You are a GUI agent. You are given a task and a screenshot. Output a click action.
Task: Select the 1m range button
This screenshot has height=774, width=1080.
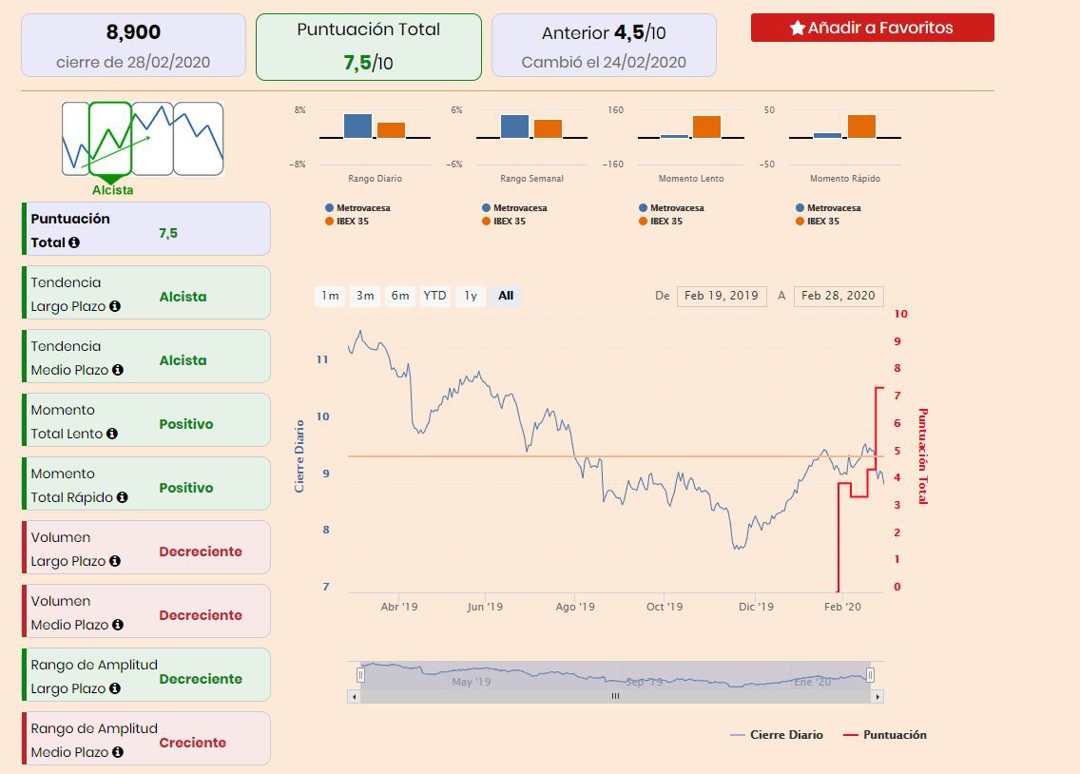click(x=331, y=296)
